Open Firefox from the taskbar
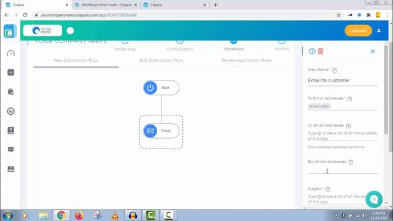 coord(79,215)
